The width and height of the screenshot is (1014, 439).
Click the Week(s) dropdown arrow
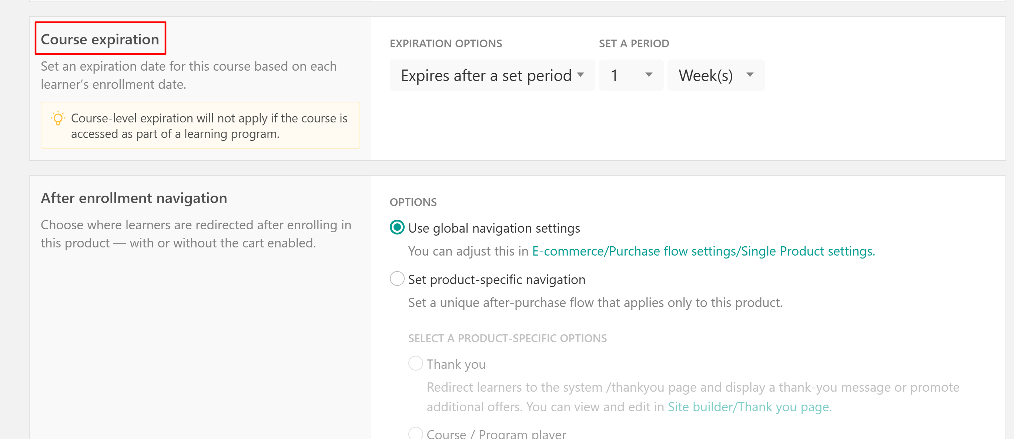(750, 75)
